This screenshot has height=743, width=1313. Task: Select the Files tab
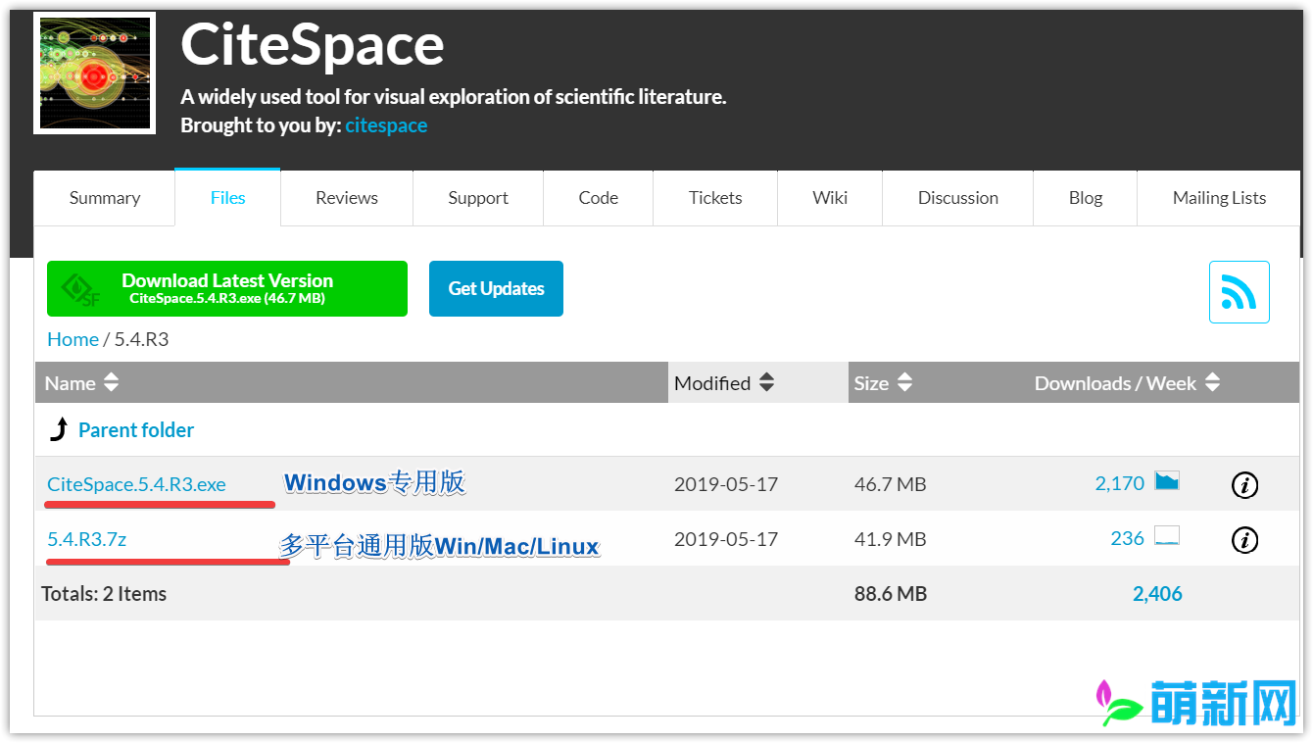[227, 197]
